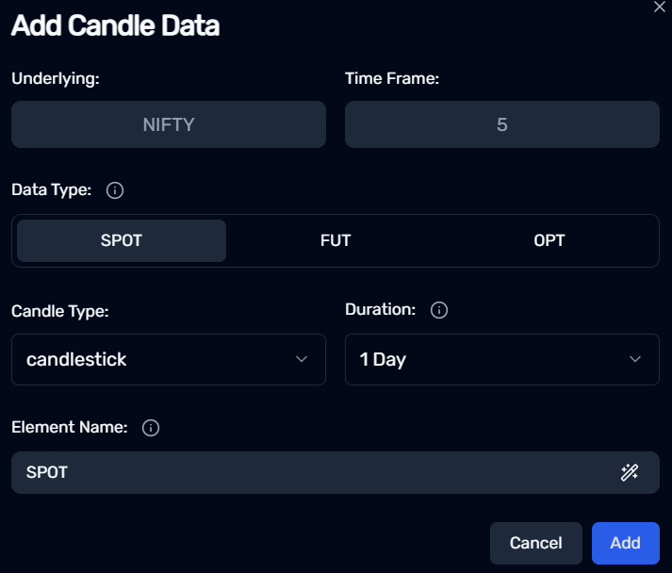Click the Candle Type label
Image resolution: width=672 pixels, height=573 pixels.
60,312
